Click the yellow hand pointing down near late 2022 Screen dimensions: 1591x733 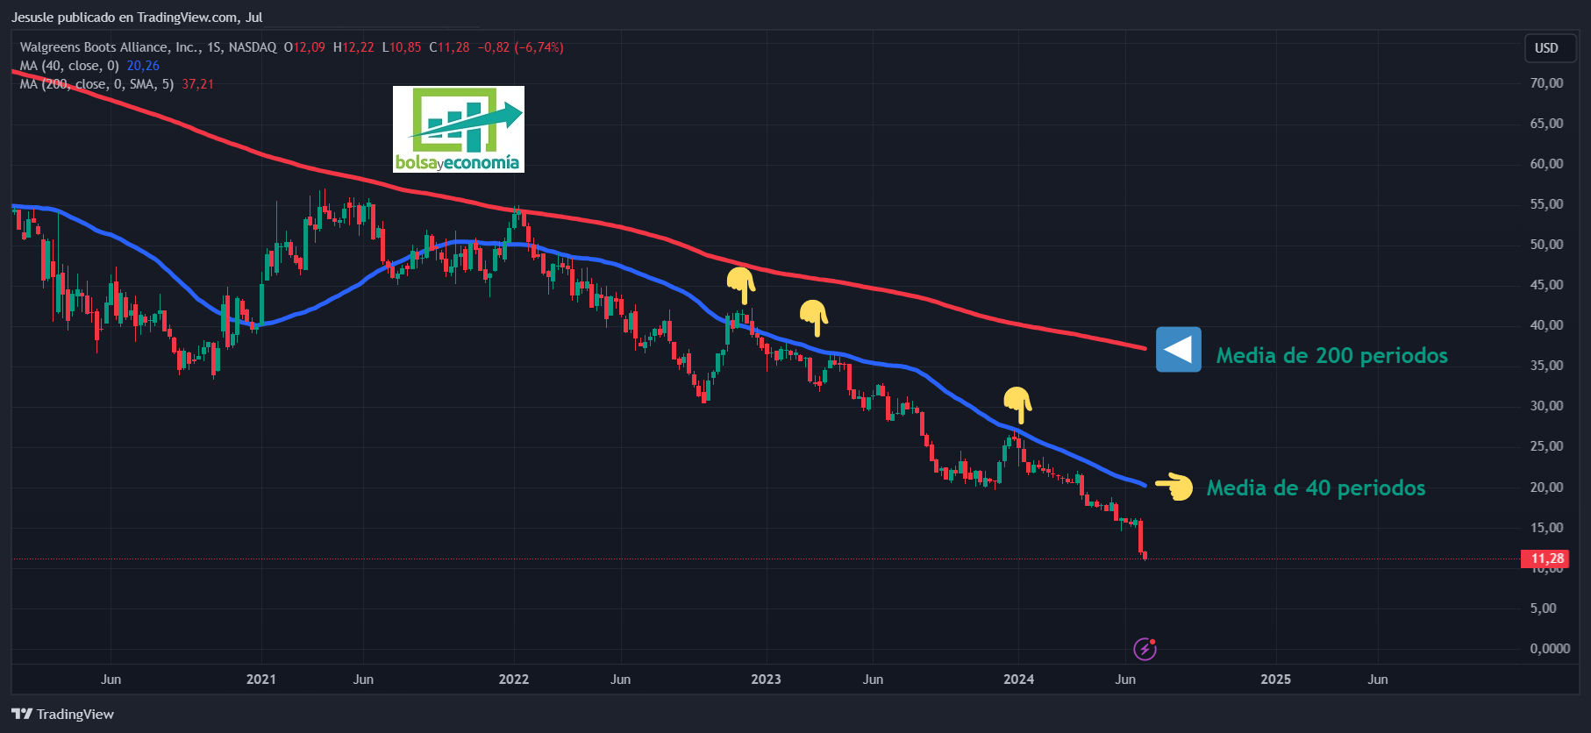(x=741, y=286)
